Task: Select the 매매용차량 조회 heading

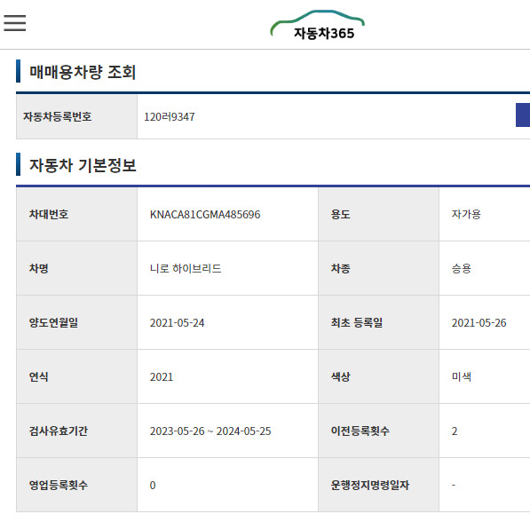Action: tap(83, 72)
